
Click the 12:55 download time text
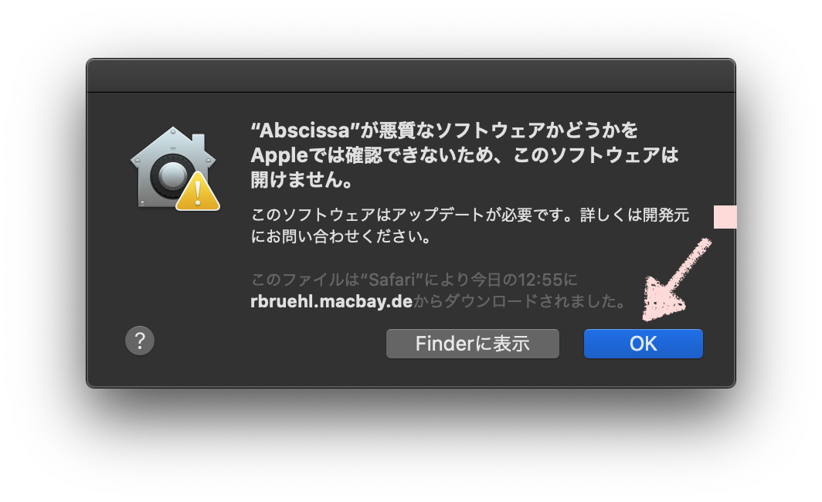point(540,280)
